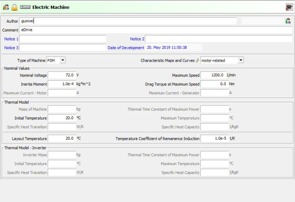Viewport: 295px width, 202px height.
Task: Select the Layout Temperature input
Action: (62, 139)
